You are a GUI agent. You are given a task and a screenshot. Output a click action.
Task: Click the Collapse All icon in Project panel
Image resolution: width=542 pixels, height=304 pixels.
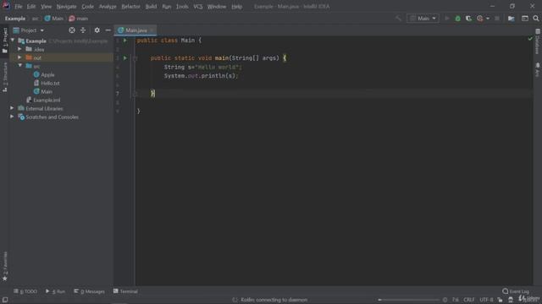click(x=83, y=30)
